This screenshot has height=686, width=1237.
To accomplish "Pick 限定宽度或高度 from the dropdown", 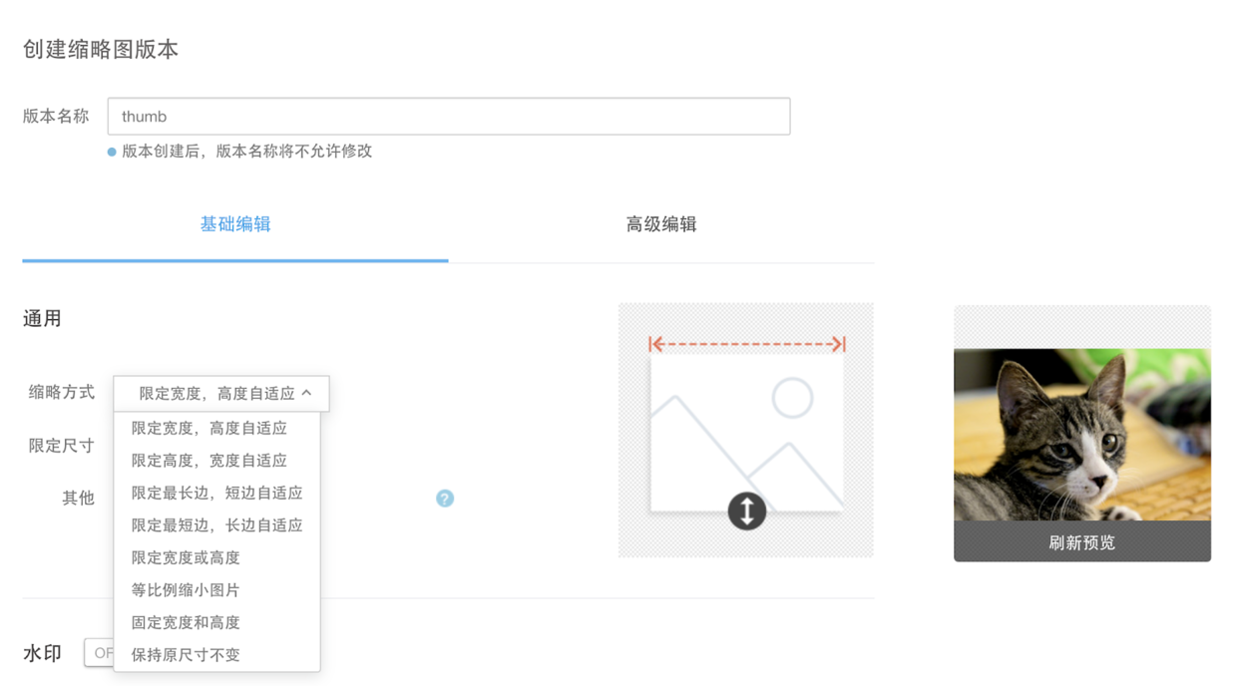I will (180, 557).
